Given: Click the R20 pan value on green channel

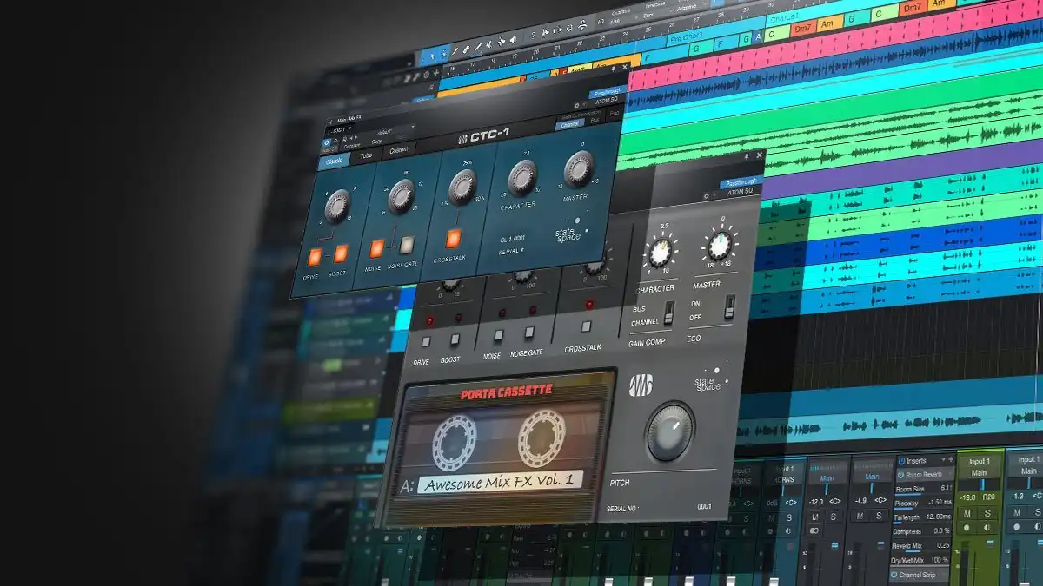Looking at the screenshot, I should [x=989, y=497].
